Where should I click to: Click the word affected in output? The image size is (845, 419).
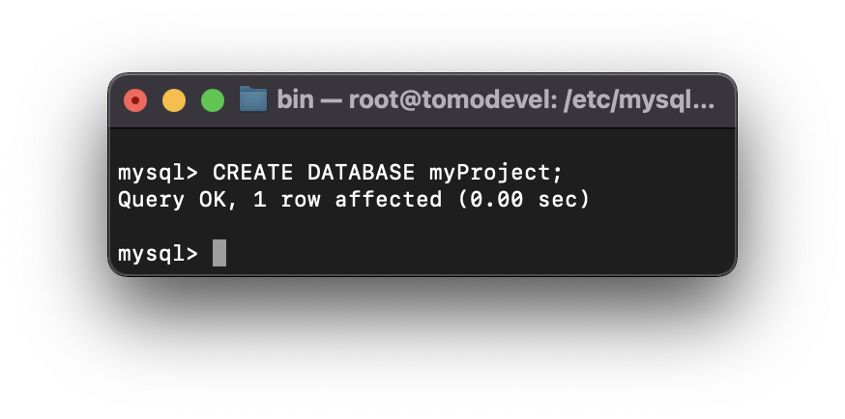coord(389,200)
